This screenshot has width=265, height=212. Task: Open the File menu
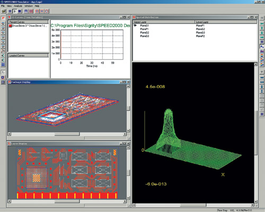click(3, 6)
